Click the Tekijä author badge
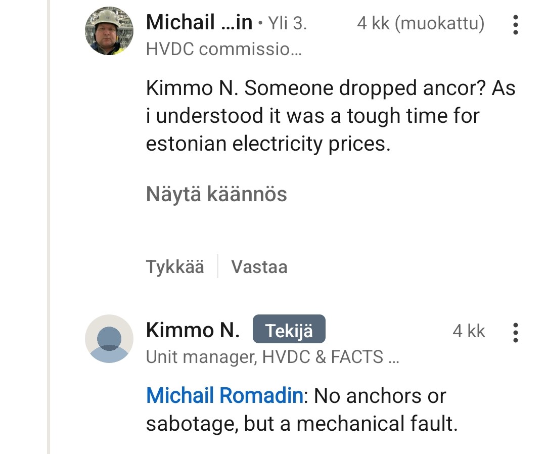 tap(289, 331)
